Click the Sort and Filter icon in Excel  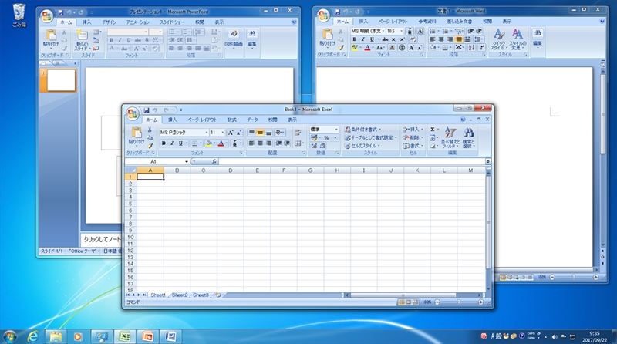[450, 133]
